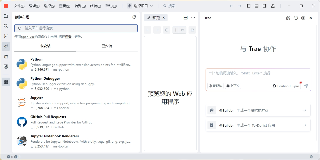This screenshot has width=320, height=160.
Task: Open the Doubao-1.5-pro model selector
Action: [x=286, y=86]
